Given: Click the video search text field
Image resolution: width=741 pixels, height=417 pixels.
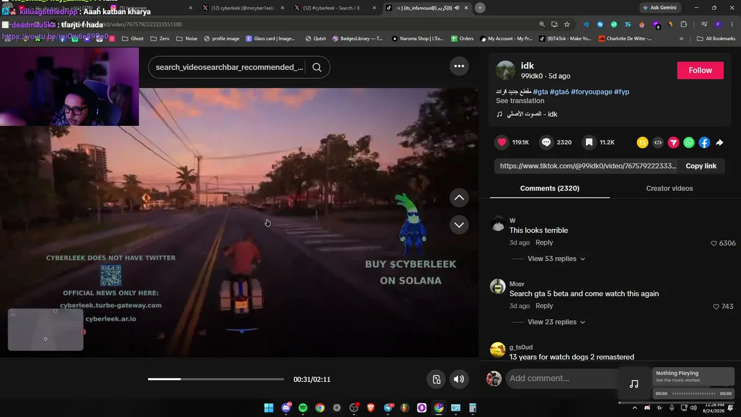Looking at the screenshot, I should pyautogui.click(x=229, y=67).
